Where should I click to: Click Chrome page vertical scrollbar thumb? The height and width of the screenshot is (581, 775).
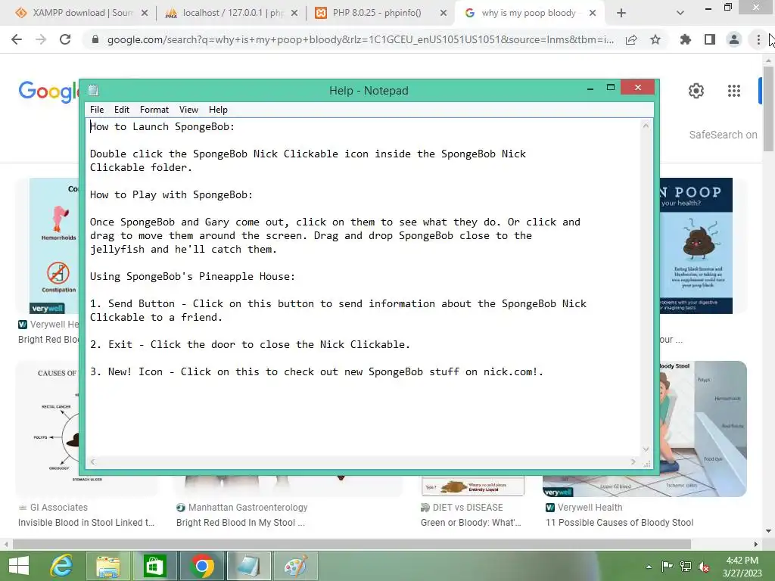point(768,109)
